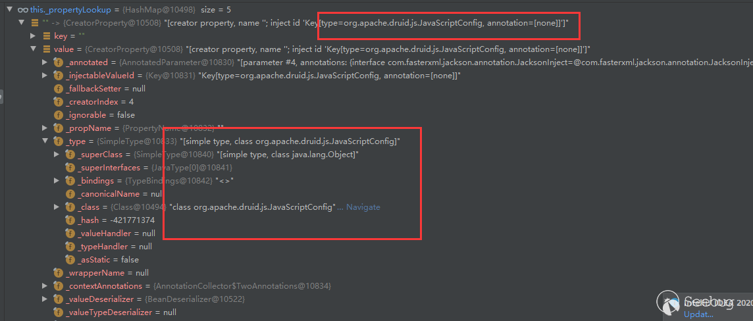This screenshot has height=321, width=753.
Task: Select the _superInterfaces JavaType[0]@10841 value
Action: pos(192,168)
